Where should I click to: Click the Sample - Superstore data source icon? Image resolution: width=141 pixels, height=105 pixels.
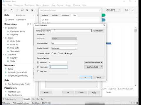point(6,20)
